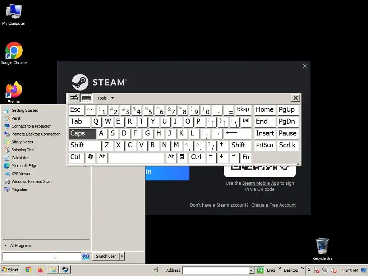Toggle the Caps lock key
The width and height of the screenshot is (368, 276).
82,134
